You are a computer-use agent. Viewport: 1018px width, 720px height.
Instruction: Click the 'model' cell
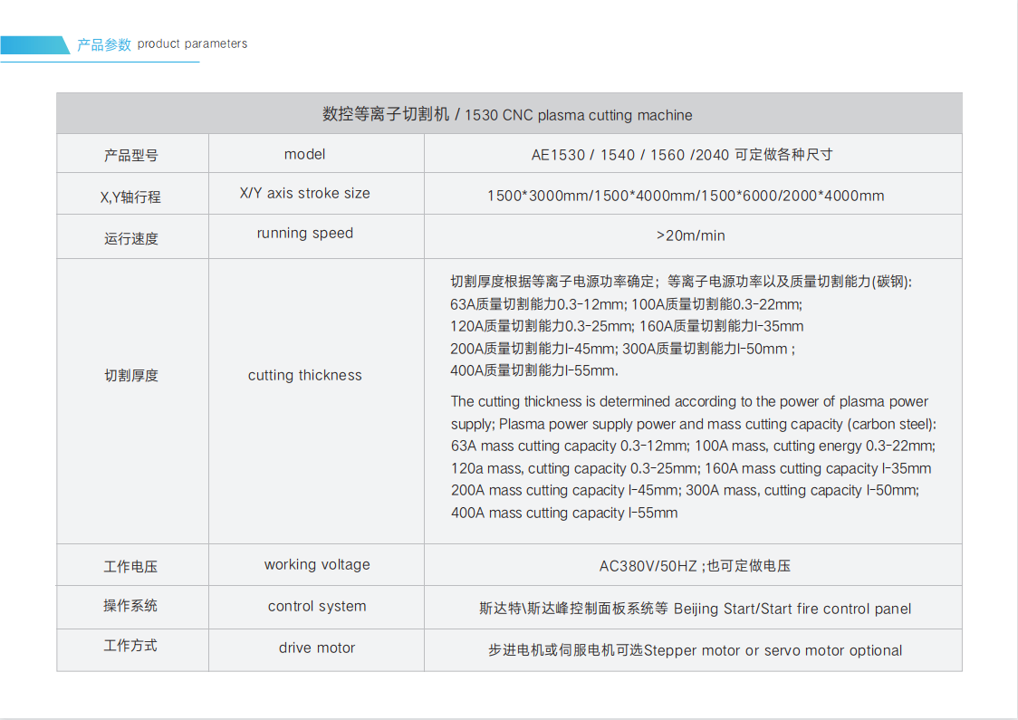(x=304, y=154)
